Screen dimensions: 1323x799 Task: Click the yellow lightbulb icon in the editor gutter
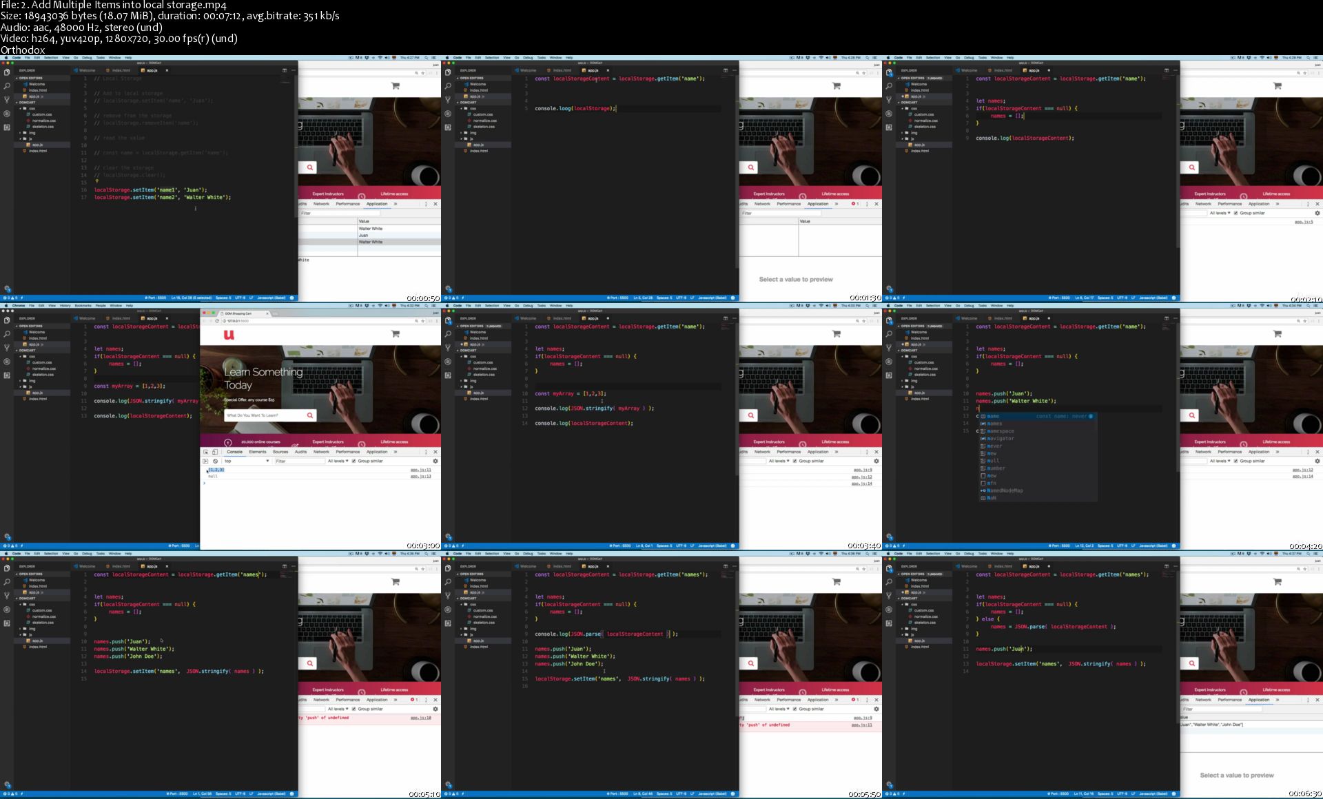click(x=97, y=182)
